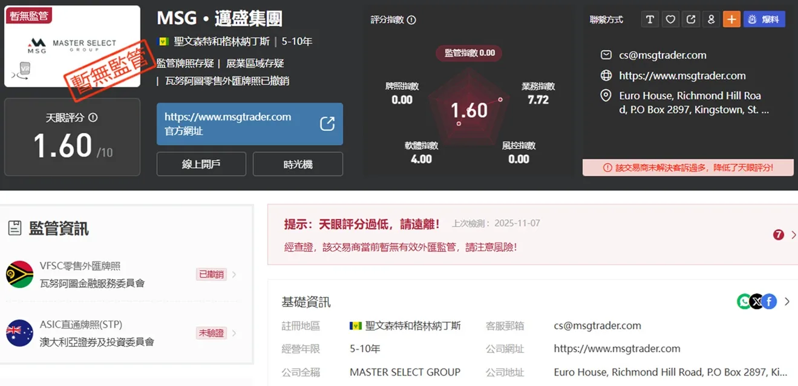The image size is (798, 386).
Task: Click the 公司網址 https://www.msgtrader.com link
Action: tap(617, 348)
